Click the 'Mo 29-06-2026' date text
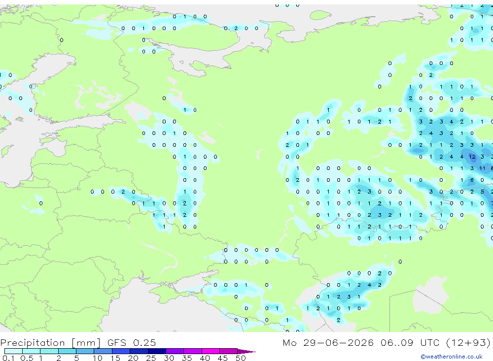Viewport: 493px width, 361px height. (x=328, y=342)
